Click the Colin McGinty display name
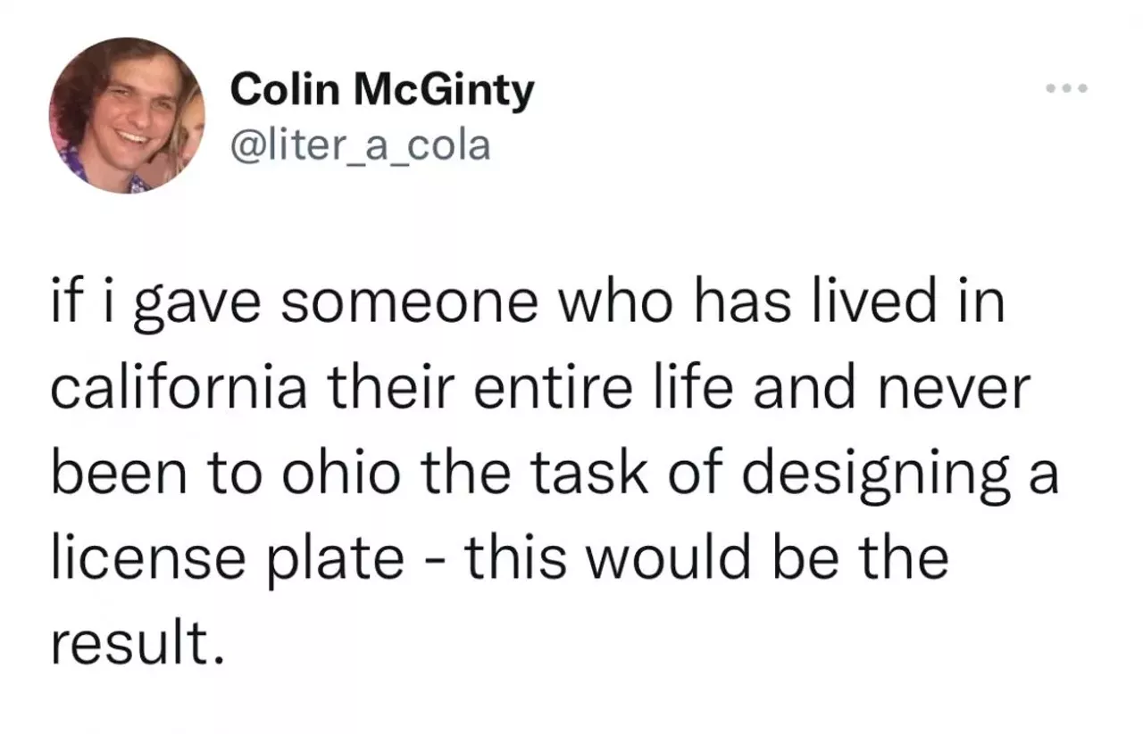This screenshot has width=1143, height=734. coord(382,87)
